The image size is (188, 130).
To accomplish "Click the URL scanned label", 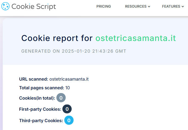I will 34,79.
